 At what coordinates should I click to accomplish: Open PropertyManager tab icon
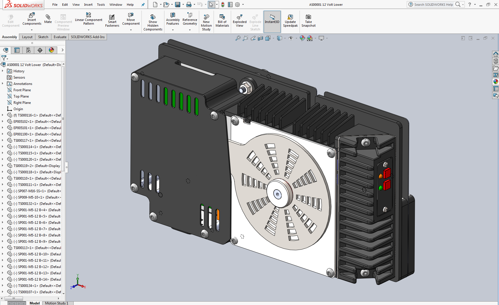click(x=17, y=50)
